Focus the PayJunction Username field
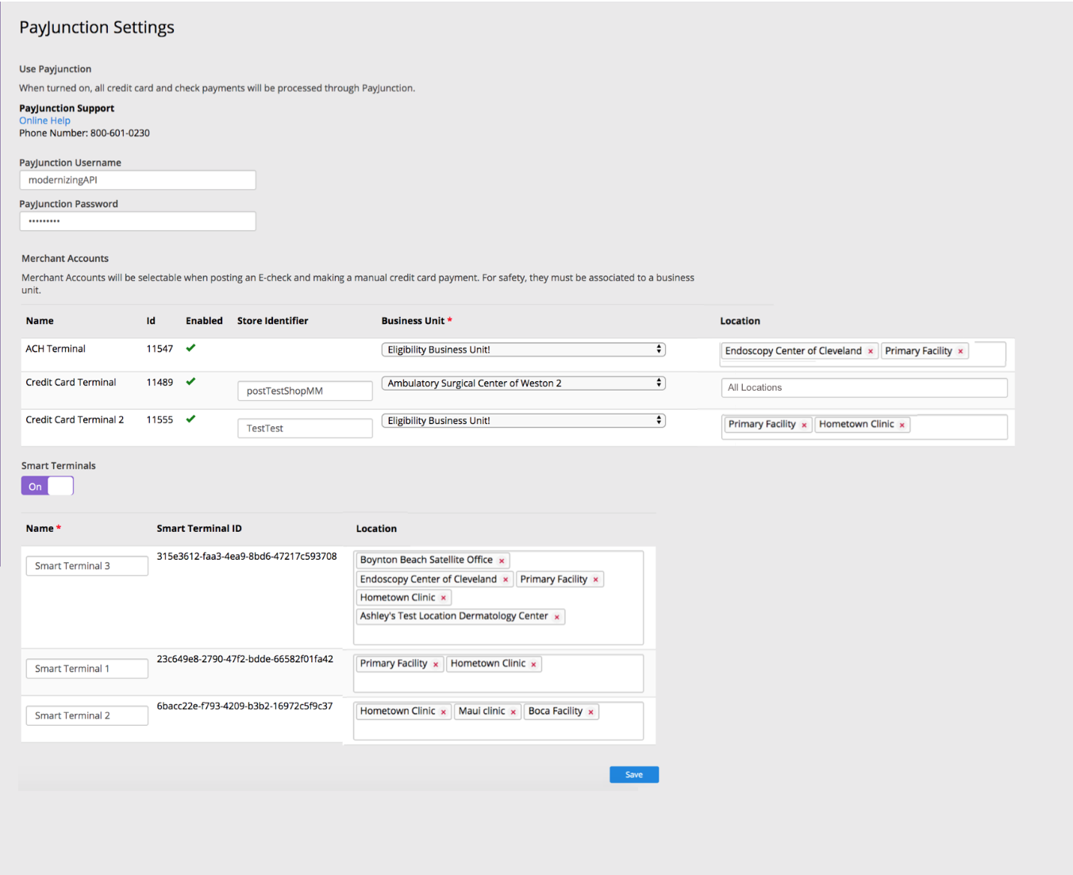Viewport: 1073px width, 875px height. click(137, 180)
